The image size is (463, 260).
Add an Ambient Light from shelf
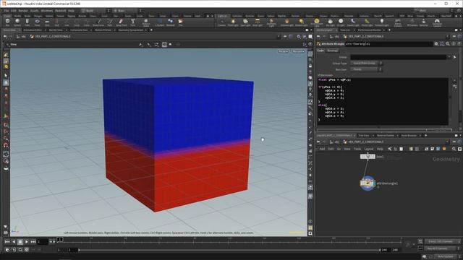tap(382, 22)
